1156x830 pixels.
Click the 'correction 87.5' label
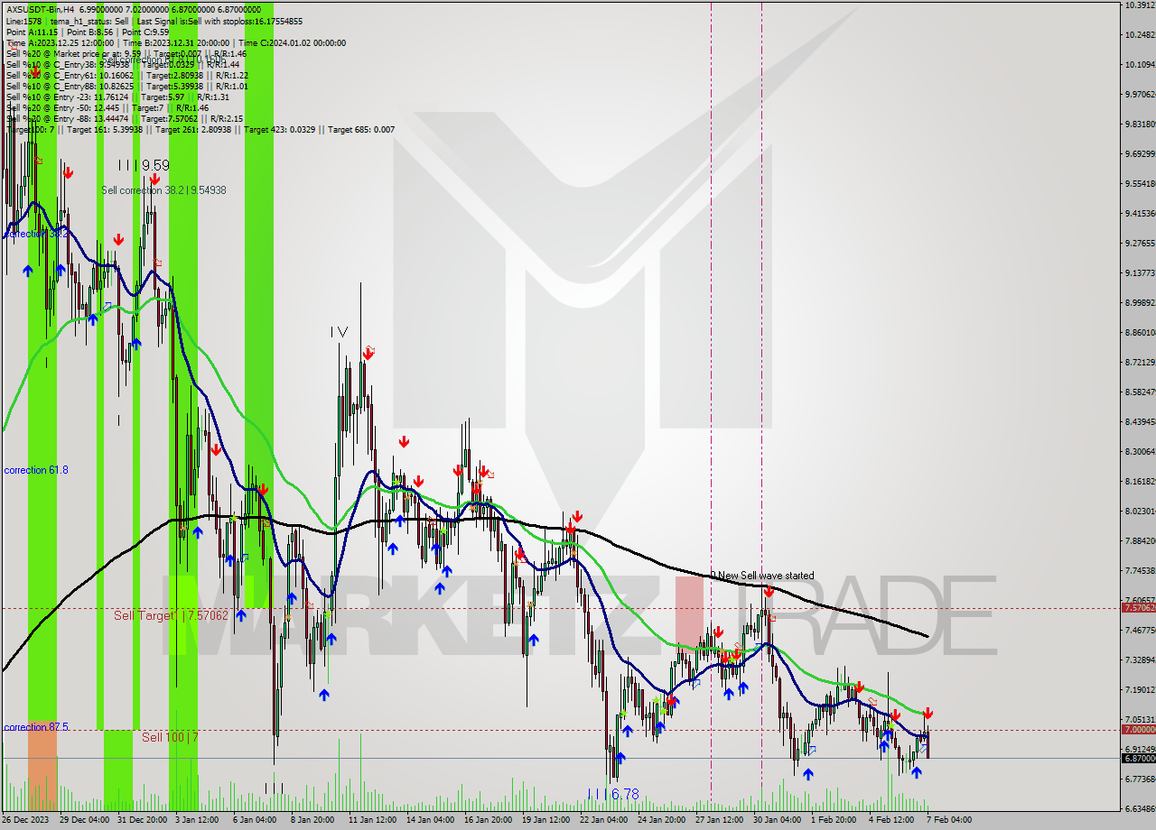click(36, 727)
